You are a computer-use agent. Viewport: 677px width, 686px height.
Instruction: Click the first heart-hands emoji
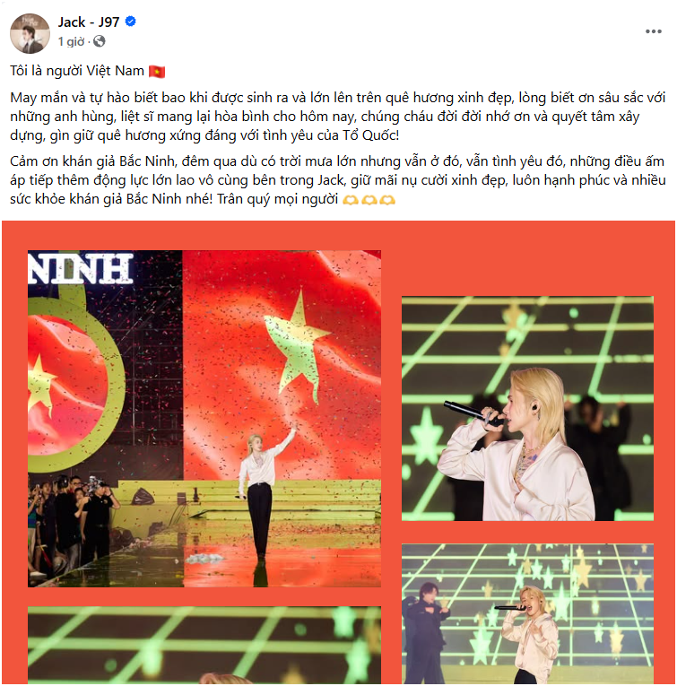coord(351,200)
